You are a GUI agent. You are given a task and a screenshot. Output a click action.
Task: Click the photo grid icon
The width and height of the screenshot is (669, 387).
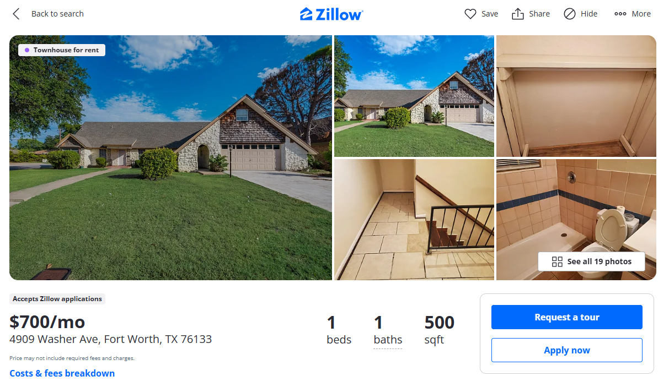[x=557, y=261]
